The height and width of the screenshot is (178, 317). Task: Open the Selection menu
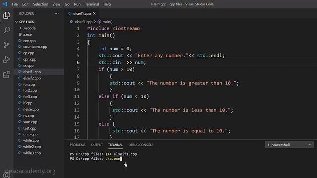[41, 4]
